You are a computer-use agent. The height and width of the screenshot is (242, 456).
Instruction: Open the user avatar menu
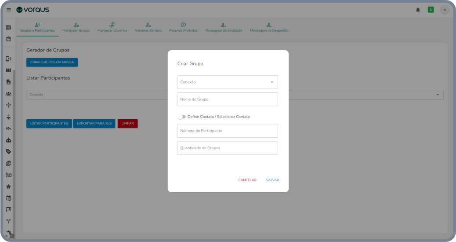(x=445, y=10)
